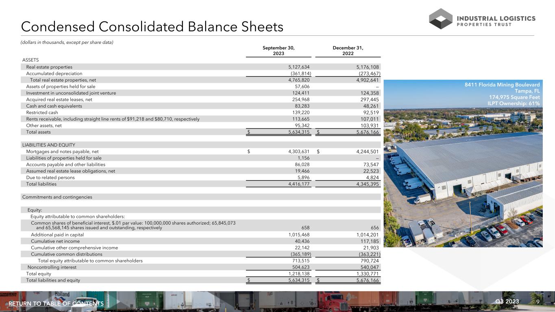Click the Industrial Logistics Properties Trust cube logo
The width and height of the screenshot is (555, 312).
point(441,19)
